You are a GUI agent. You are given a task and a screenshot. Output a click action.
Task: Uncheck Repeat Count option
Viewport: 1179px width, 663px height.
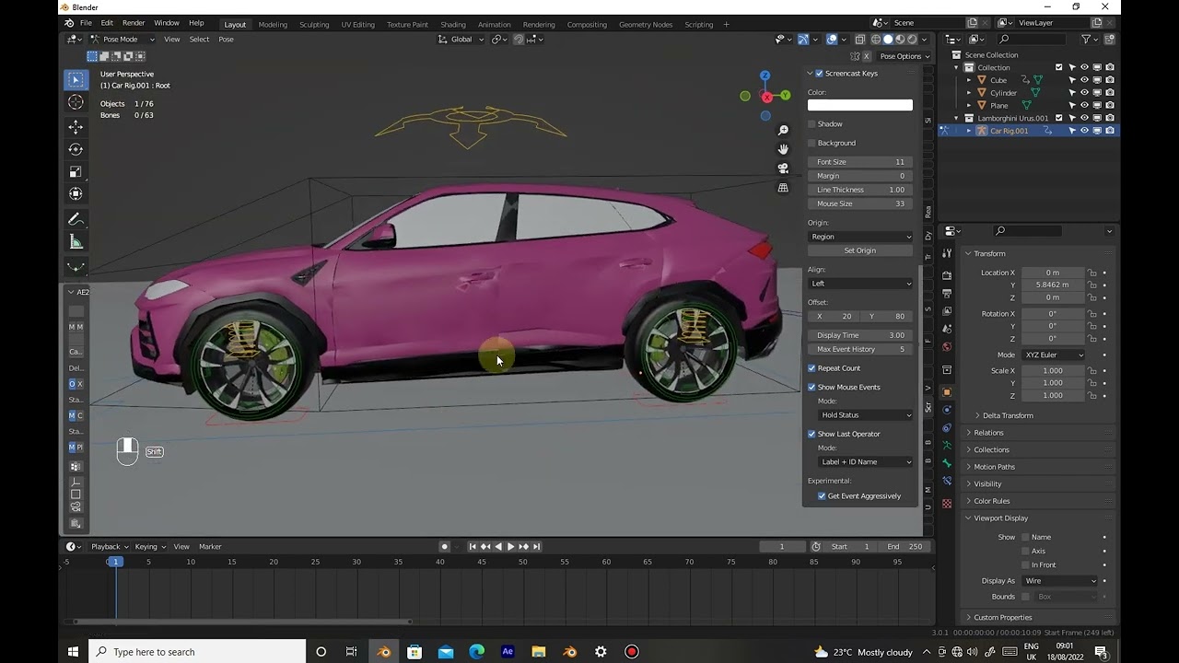click(x=811, y=368)
